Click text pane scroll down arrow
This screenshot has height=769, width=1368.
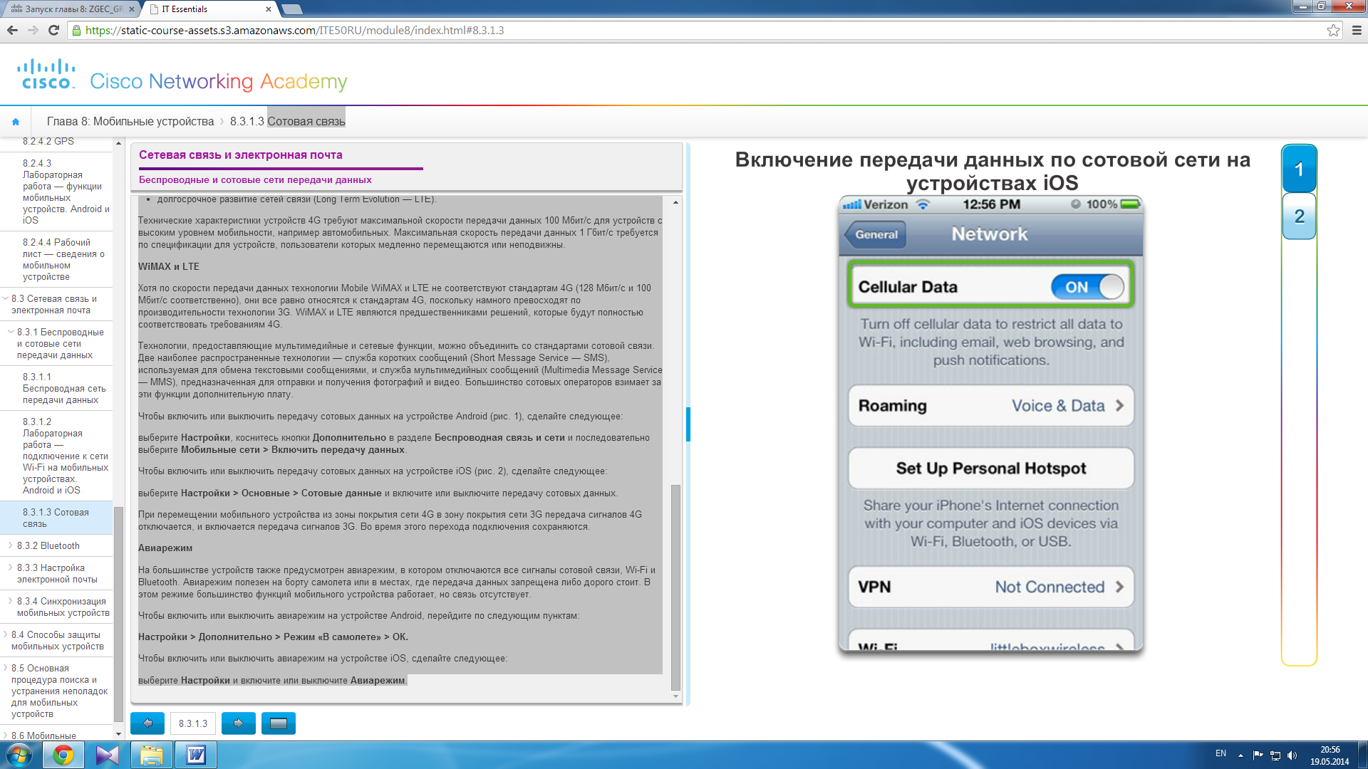pos(675,696)
